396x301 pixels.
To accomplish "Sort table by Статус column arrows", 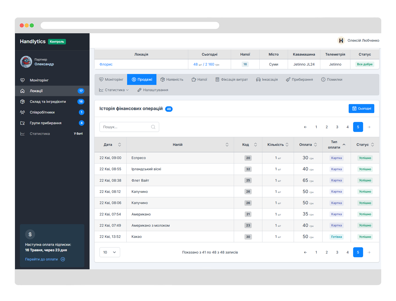I will (373, 145).
